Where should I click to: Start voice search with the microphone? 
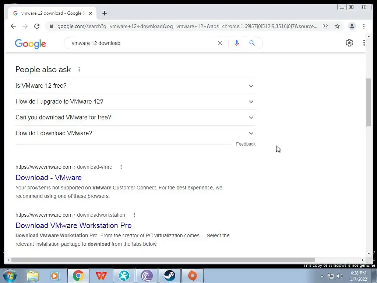tap(237, 43)
